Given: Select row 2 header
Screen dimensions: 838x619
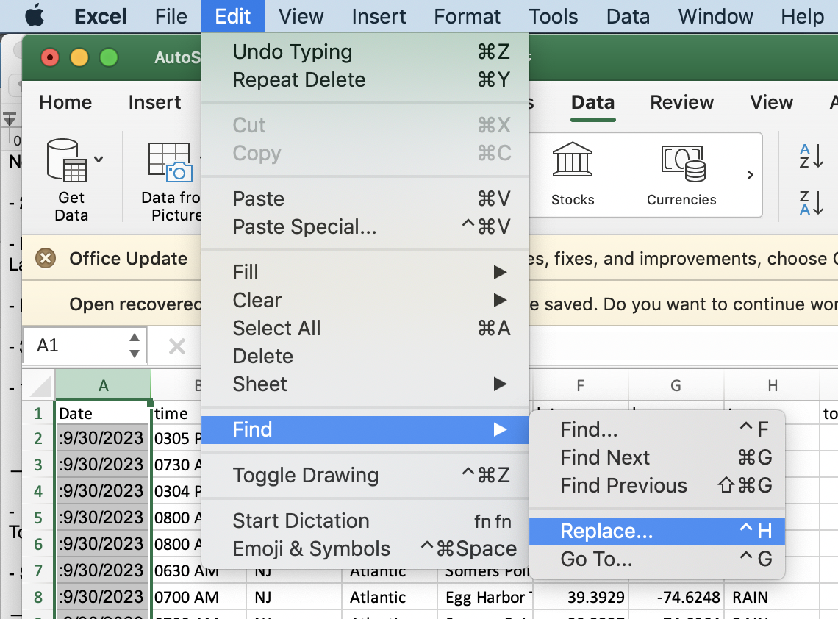Looking at the screenshot, I should coord(38,438).
